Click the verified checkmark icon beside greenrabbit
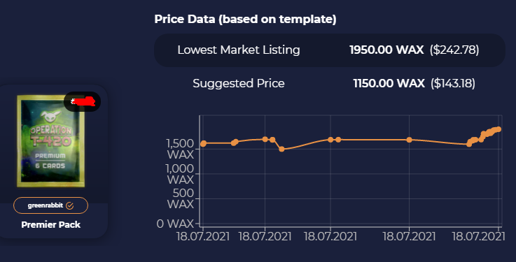Viewport: 516px width, 262px height. (x=70, y=205)
